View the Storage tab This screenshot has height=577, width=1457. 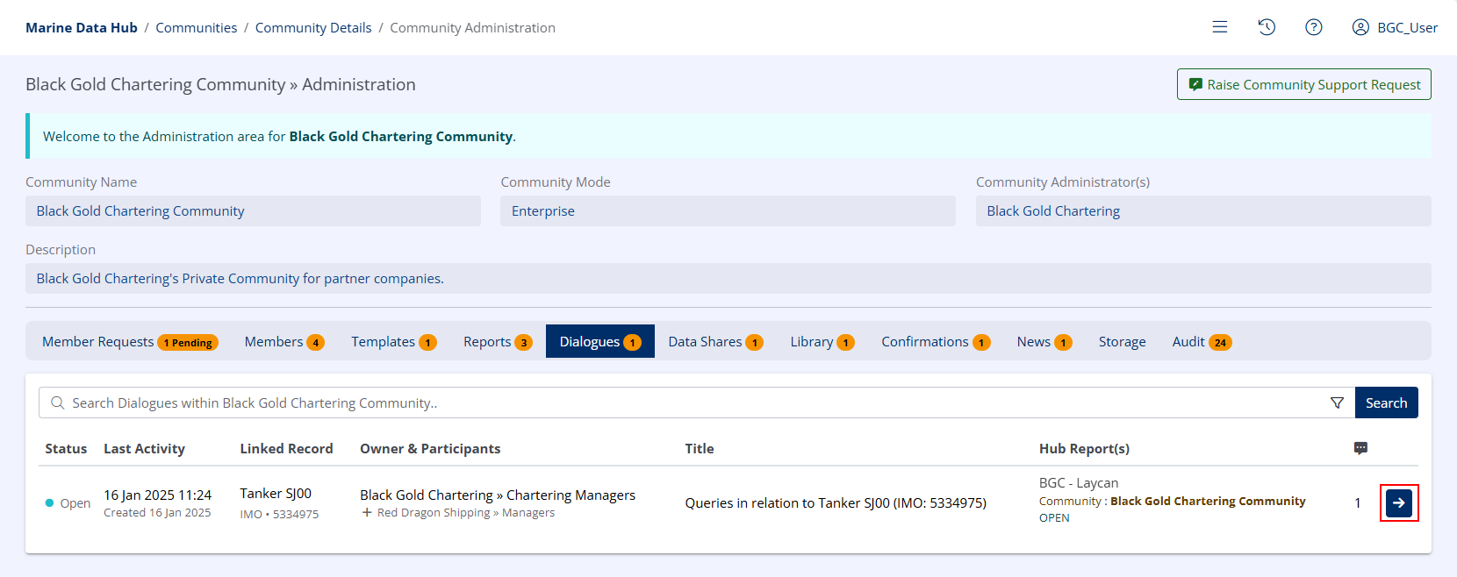click(x=1122, y=342)
